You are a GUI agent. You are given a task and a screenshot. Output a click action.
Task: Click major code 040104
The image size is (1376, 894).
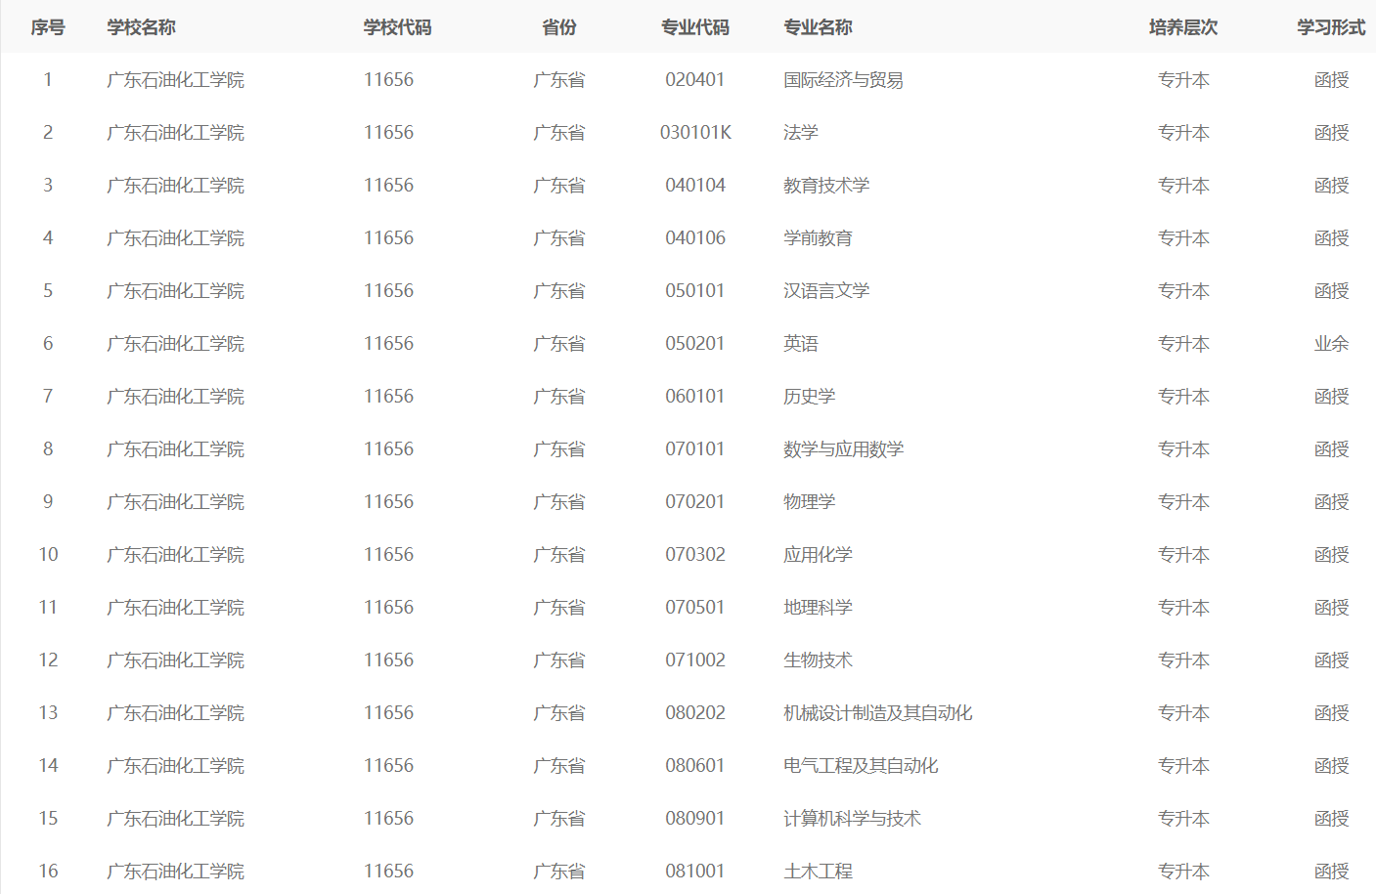click(695, 186)
